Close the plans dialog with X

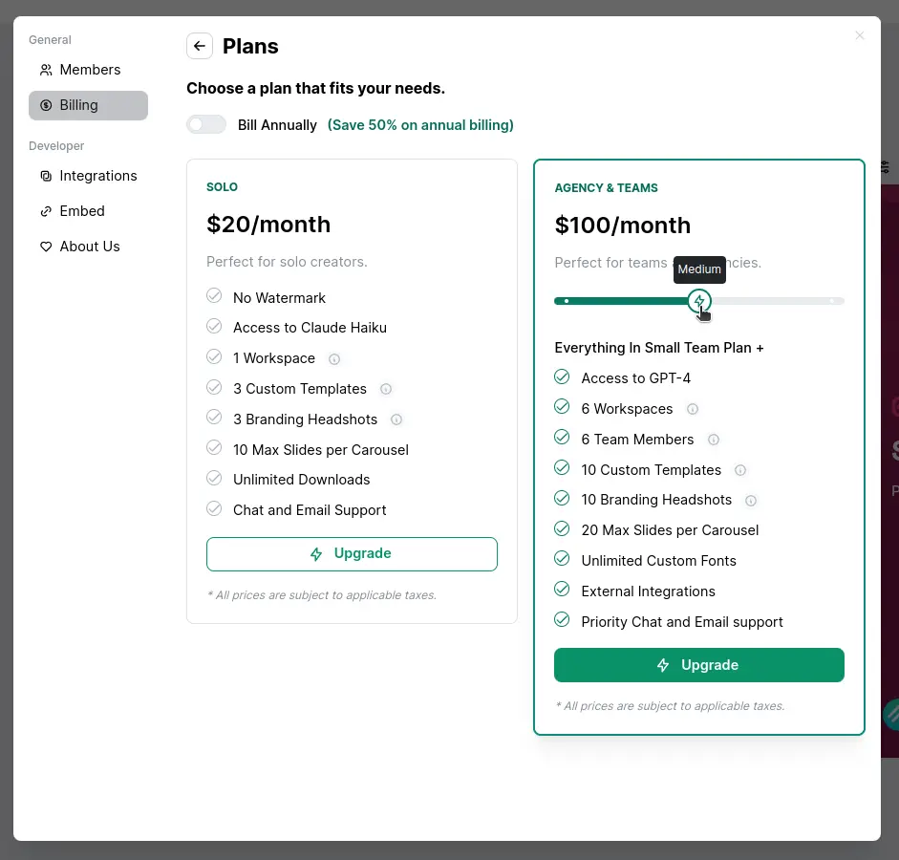coord(860,35)
